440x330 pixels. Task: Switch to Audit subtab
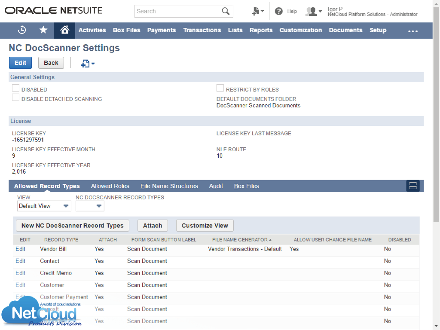tap(216, 186)
